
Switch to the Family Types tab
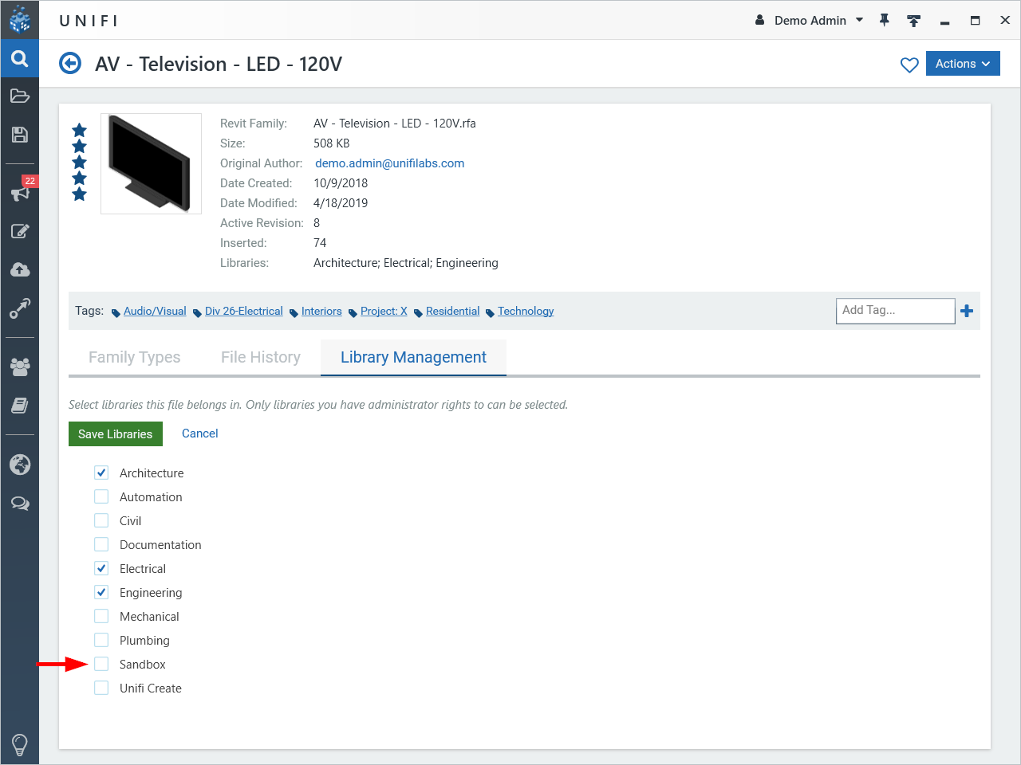pos(134,357)
